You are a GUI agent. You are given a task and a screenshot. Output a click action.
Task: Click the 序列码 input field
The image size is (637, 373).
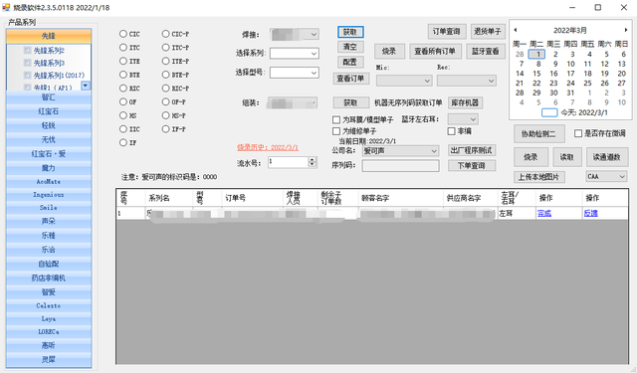[x=400, y=165]
